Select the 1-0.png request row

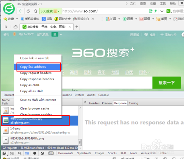(x=39, y=130)
